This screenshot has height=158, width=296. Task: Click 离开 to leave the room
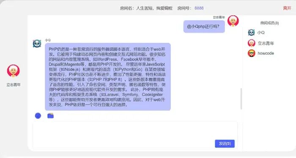pos(287,8)
